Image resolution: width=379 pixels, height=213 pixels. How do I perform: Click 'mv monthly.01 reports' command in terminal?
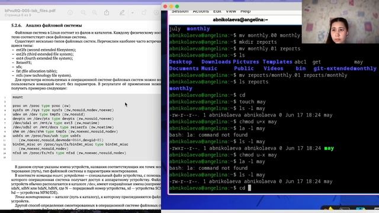pos(269,49)
